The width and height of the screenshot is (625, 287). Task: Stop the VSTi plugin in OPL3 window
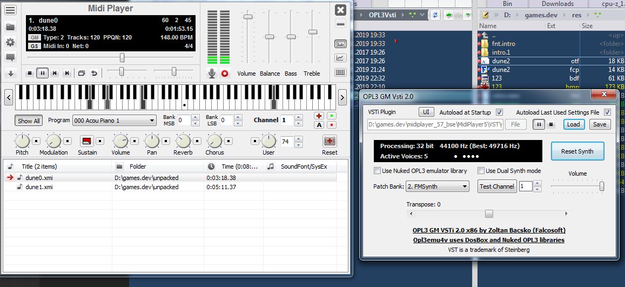551,124
